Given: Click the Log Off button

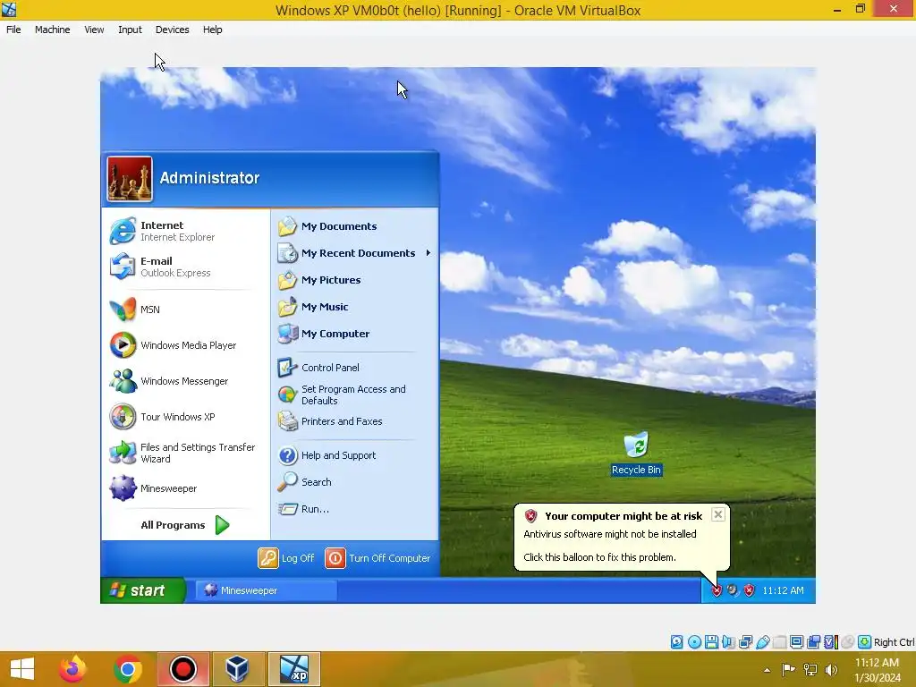Looking at the screenshot, I should (x=286, y=558).
